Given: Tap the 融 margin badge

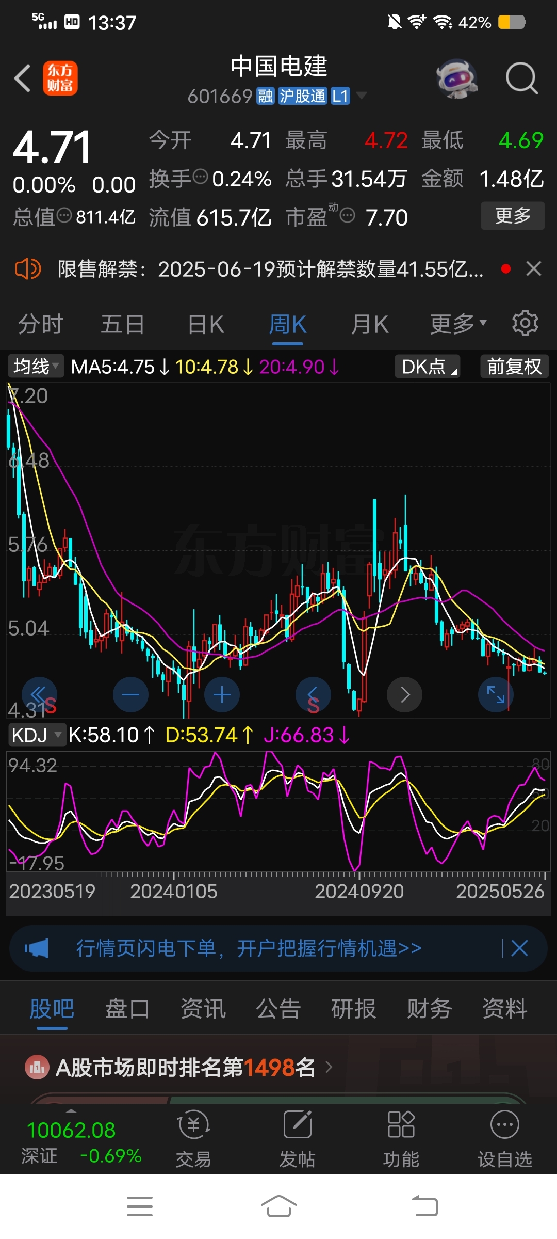Looking at the screenshot, I should click(266, 96).
